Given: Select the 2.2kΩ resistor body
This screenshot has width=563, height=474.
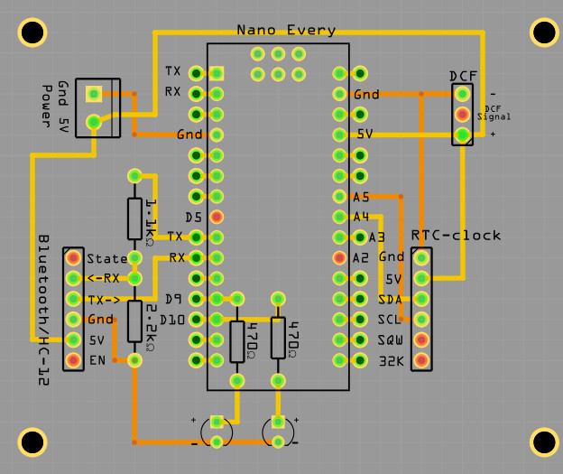Looking at the screenshot, I should [x=134, y=321].
